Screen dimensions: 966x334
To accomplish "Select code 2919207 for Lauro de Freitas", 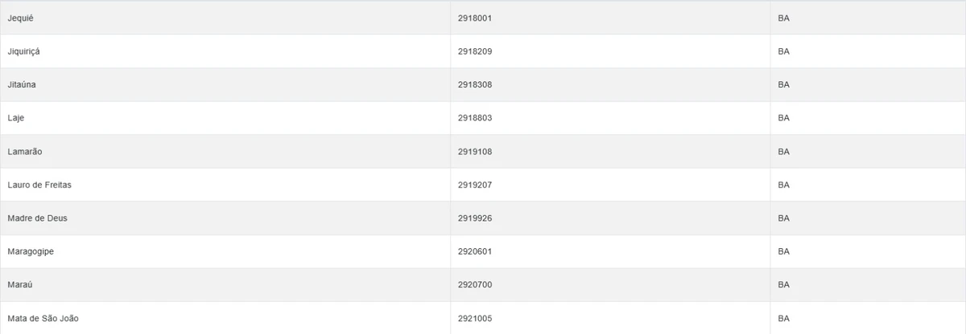I will click(474, 185).
